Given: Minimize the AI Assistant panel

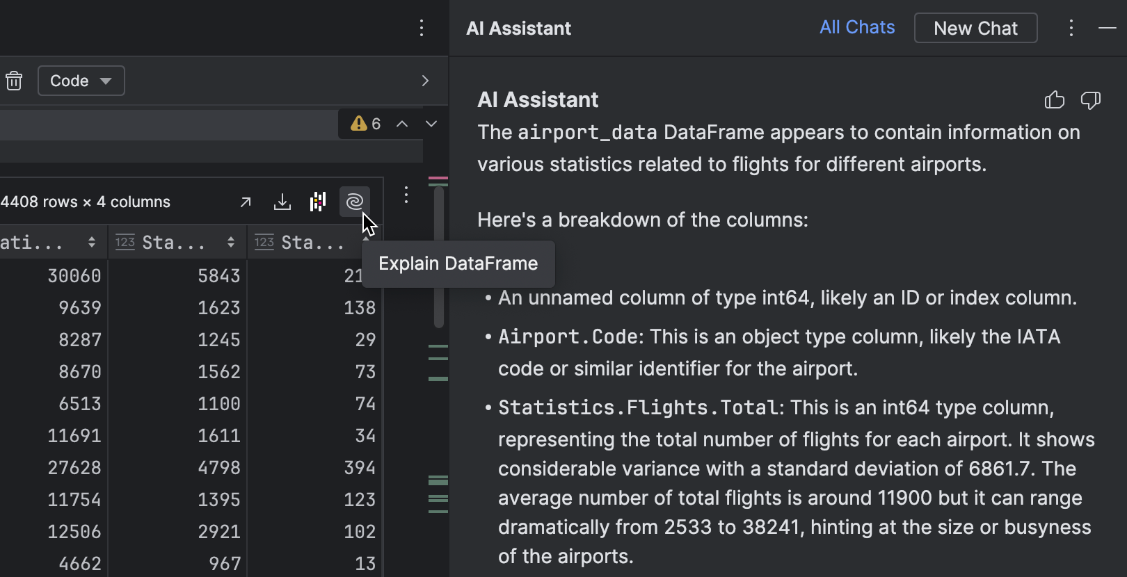Looking at the screenshot, I should tap(1107, 28).
